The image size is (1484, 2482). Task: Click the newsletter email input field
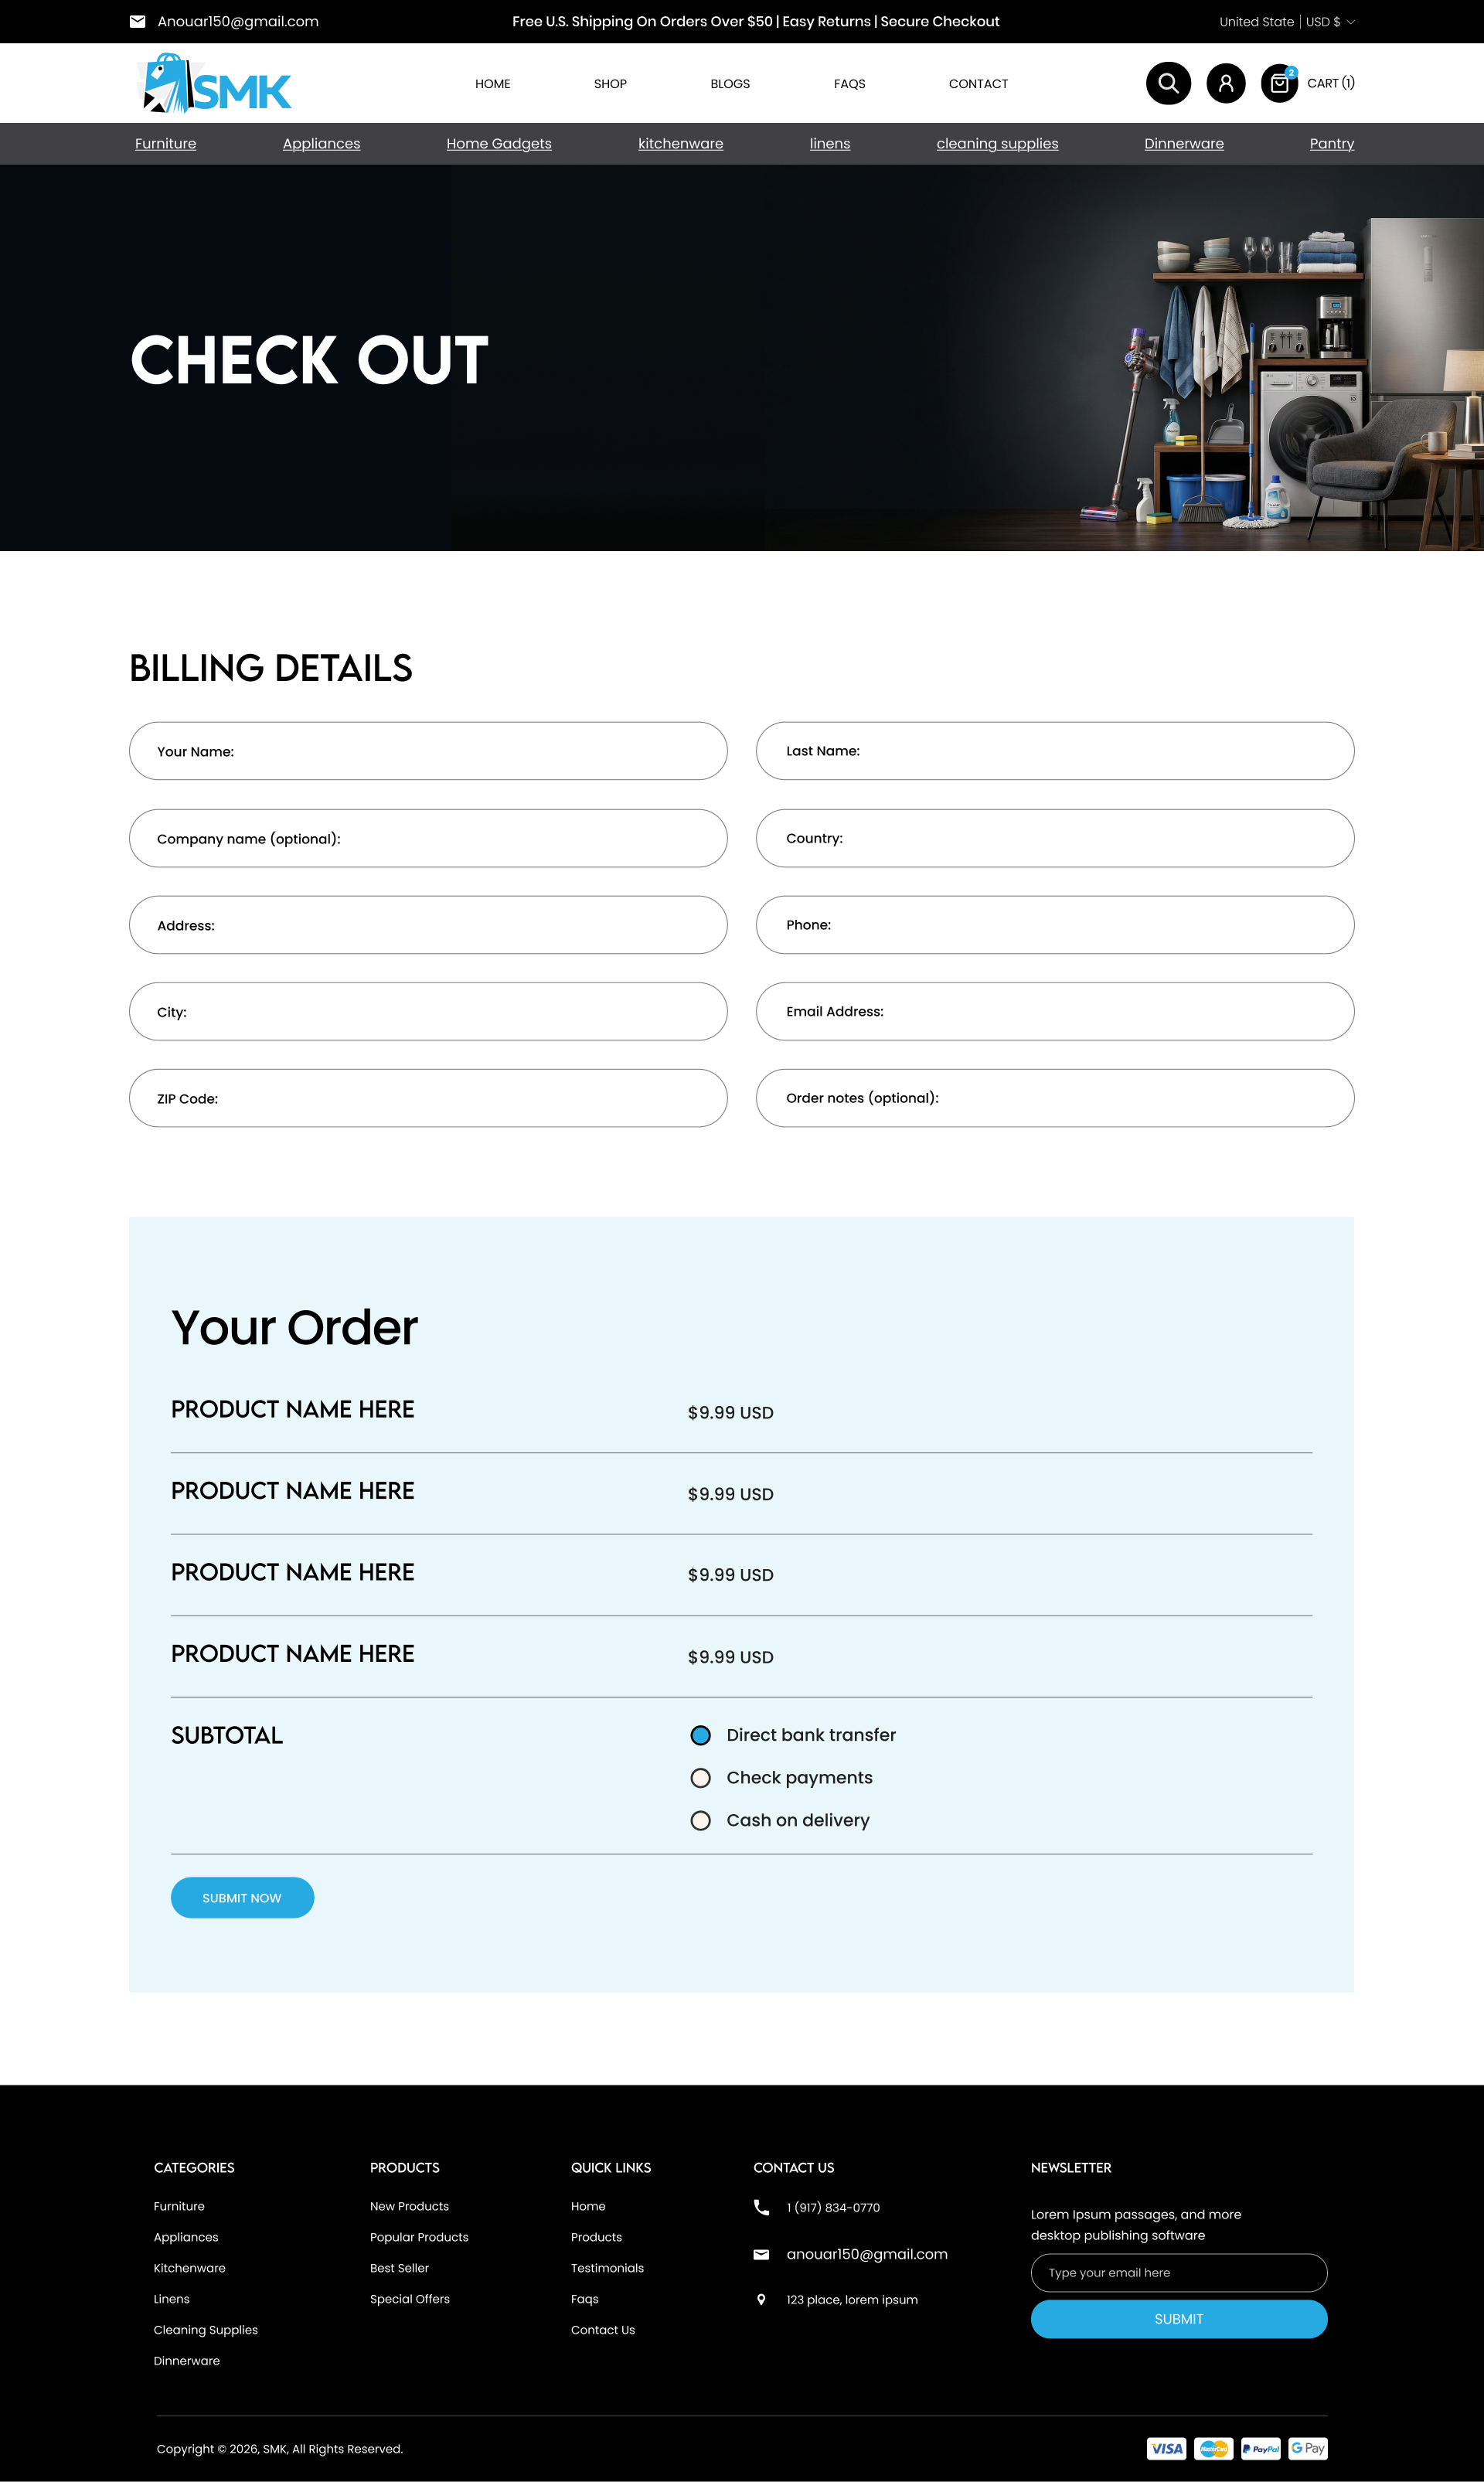[1178, 2272]
